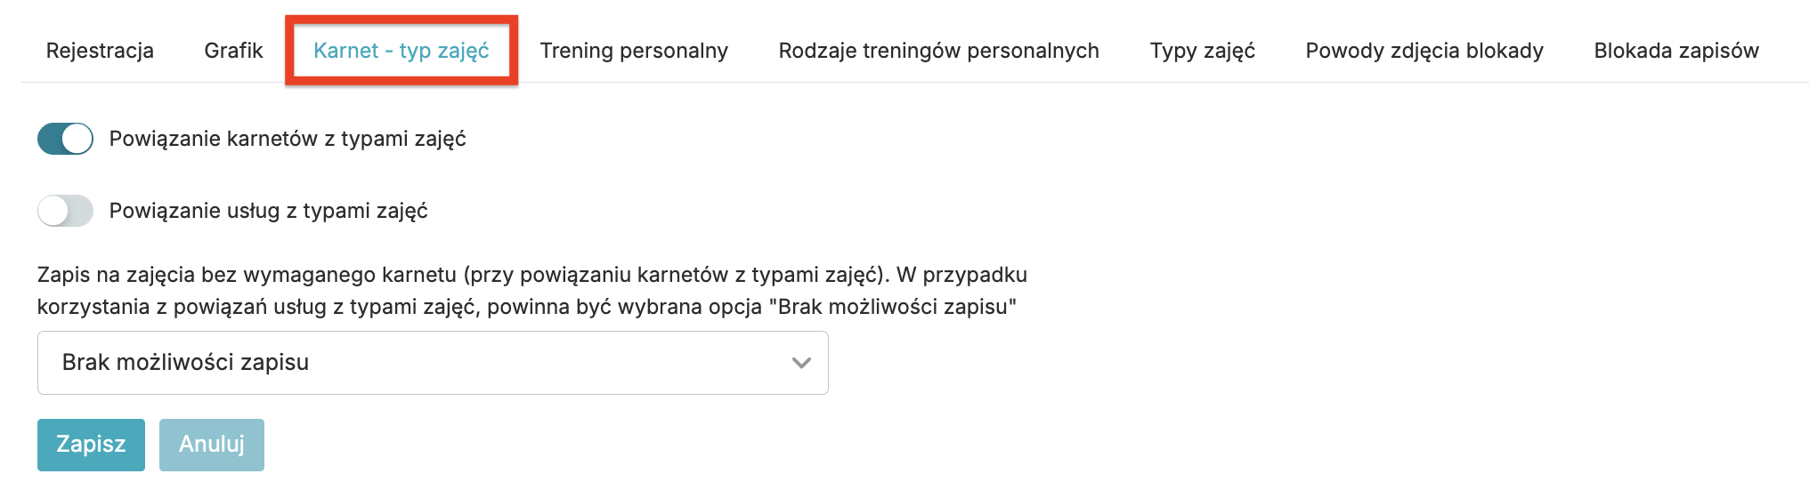The image size is (1809, 498).
Task: Open the Powody zdjęcia blokady tab
Action: pyautogui.click(x=1424, y=51)
